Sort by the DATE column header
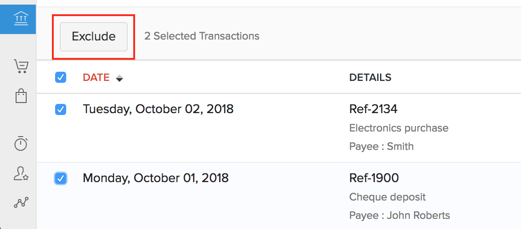 pos(96,78)
